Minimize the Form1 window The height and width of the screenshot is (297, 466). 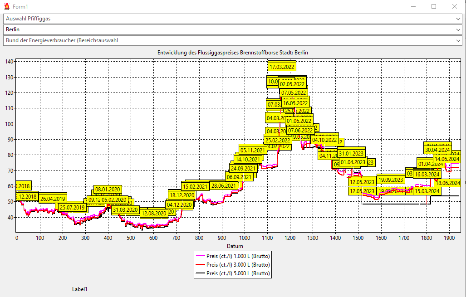click(413, 6)
